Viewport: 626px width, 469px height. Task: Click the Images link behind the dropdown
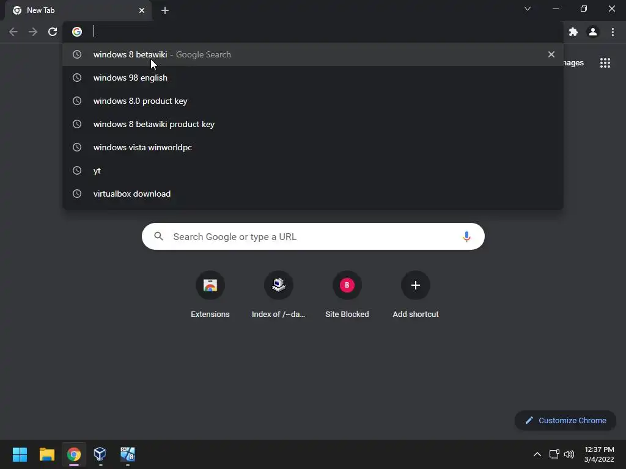573,63
